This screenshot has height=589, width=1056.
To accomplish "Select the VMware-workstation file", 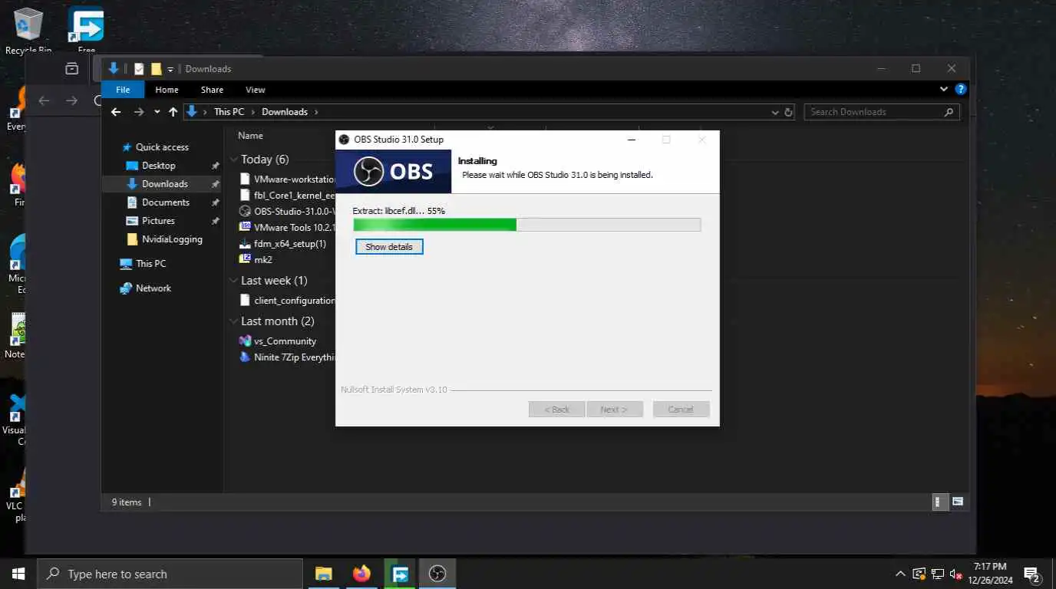I will (x=288, y=179).
